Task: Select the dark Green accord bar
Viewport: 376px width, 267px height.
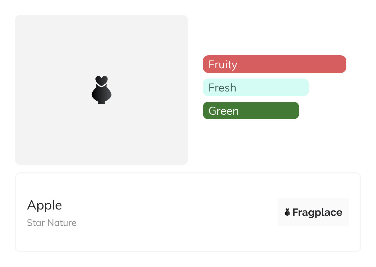Action: (251, 111)
